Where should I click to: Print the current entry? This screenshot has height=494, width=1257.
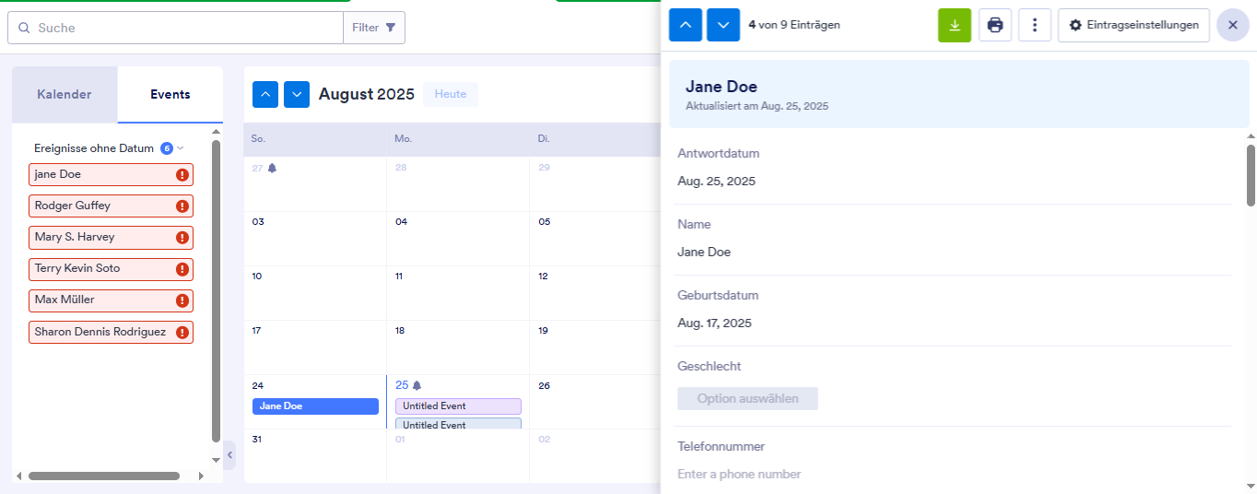(x=994, y=25)
